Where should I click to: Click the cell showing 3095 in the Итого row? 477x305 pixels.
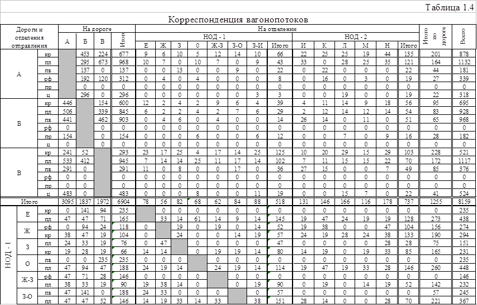(x=67, y=203)
